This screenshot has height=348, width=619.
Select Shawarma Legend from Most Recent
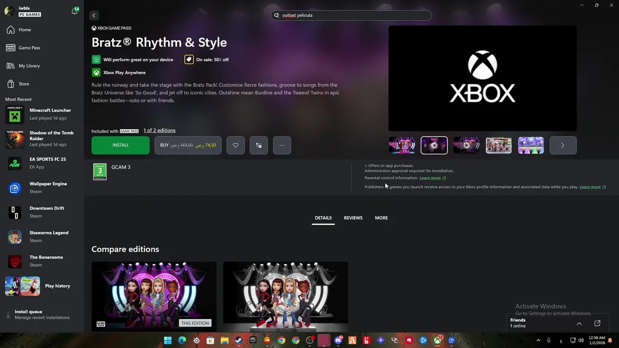point(42,236)
